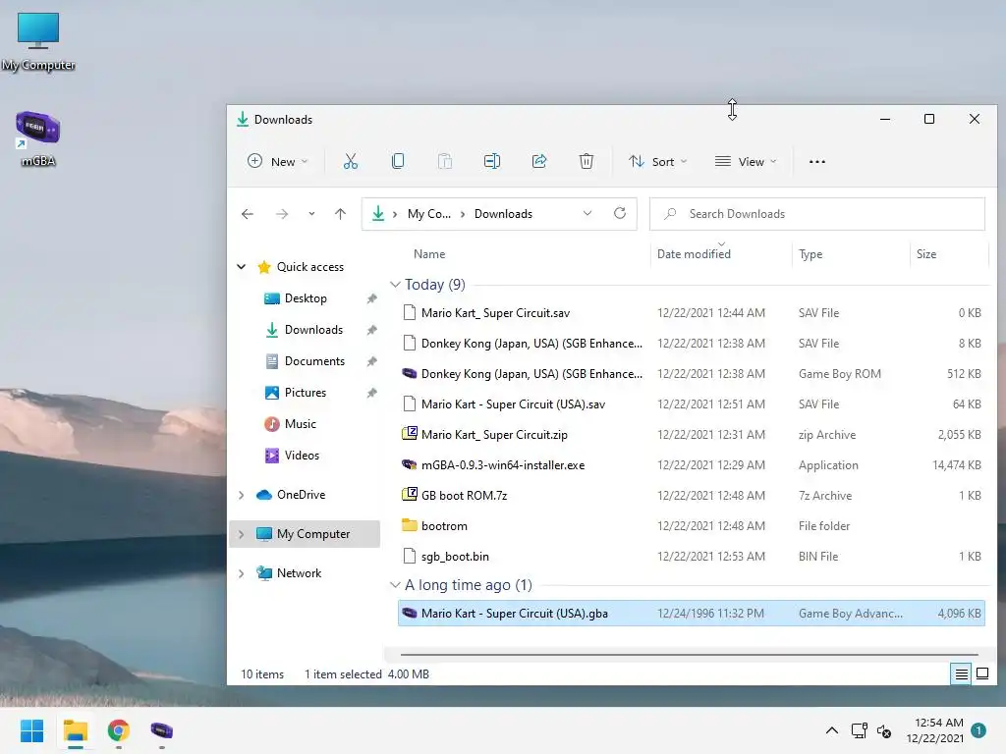Click the Copy icon in toolbar
Screen dimensions: 1006x754
click(398, 162)
